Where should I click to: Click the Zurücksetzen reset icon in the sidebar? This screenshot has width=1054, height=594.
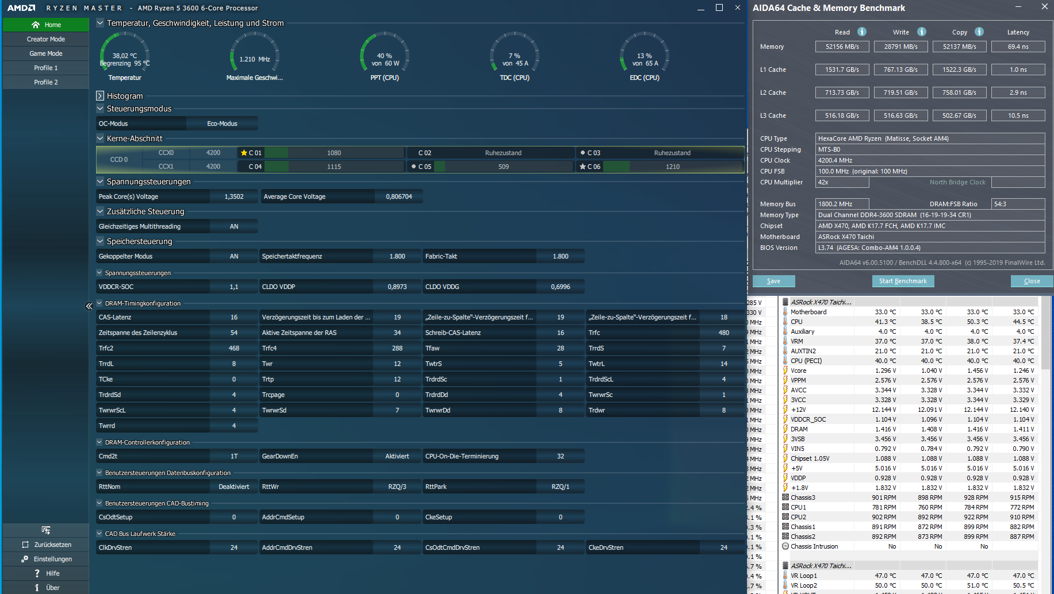[25, 545]
